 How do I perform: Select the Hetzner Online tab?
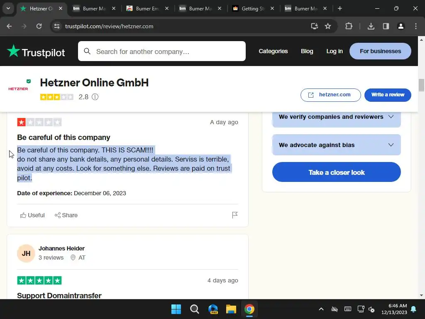[41, 9]
